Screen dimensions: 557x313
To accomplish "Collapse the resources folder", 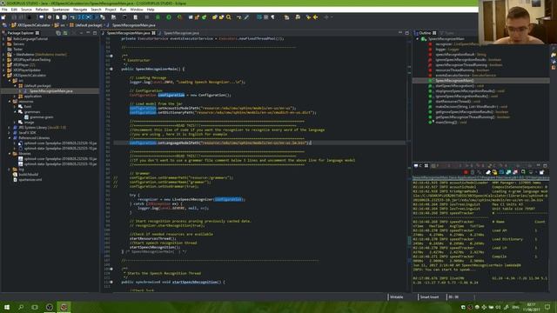I will click(x=10, y=102).
